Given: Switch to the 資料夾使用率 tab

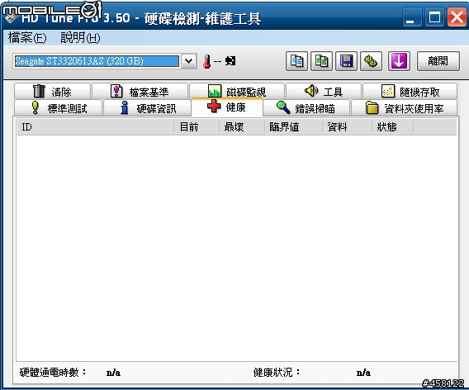Looking at the screenshot, I should coord(404,108).
